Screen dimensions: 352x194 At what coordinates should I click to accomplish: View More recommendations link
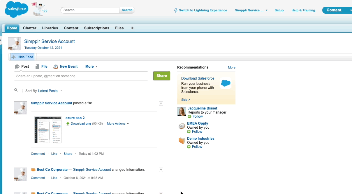[x=232, y=67]
